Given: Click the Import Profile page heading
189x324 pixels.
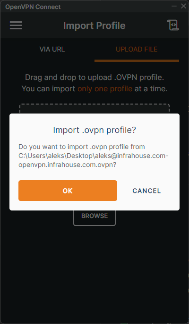Looking at the screenshot, I should tap(94, 26).
